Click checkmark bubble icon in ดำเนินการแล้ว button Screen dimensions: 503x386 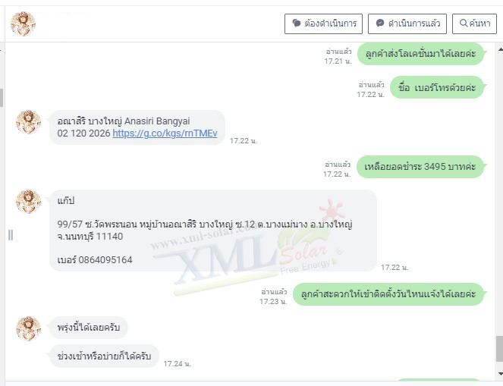coord(380,24)
